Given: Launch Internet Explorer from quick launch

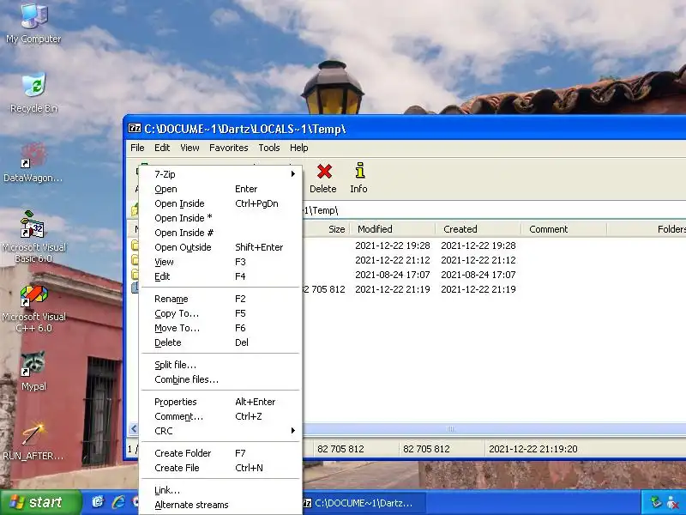Looking at the screenshot, I should click(x=118, y=502).
